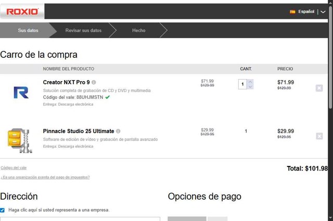Click the Creator NXT Pro 9 product name
This screenshot has width=333, height=221.
[66, 82]
